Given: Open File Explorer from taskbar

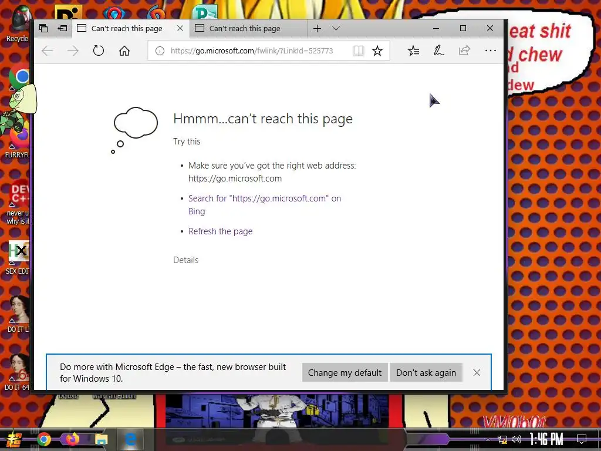Looking at the screenshot, I should [101, 439].
